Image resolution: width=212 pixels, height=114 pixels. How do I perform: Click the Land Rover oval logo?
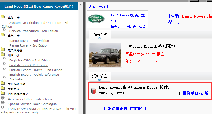click(x=96, y=19)
